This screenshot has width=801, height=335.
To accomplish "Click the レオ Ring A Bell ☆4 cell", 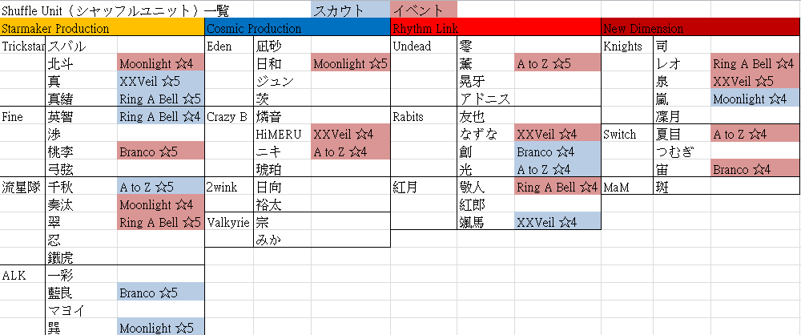I will click(x=755, y=64).
